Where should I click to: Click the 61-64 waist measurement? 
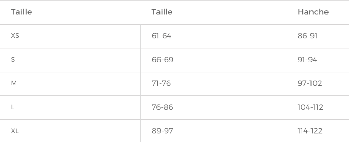click(x=161, y=36)
